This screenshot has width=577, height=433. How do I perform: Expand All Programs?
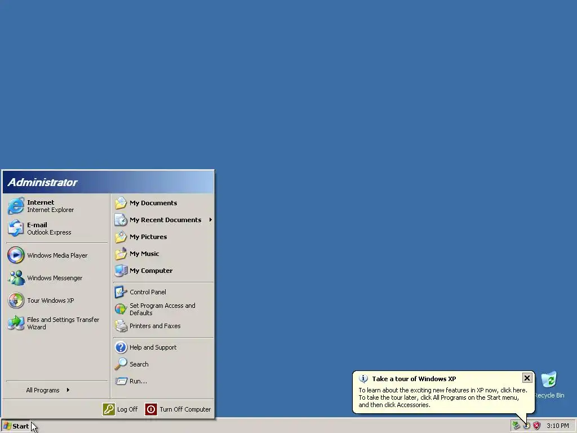pos(57,390)
